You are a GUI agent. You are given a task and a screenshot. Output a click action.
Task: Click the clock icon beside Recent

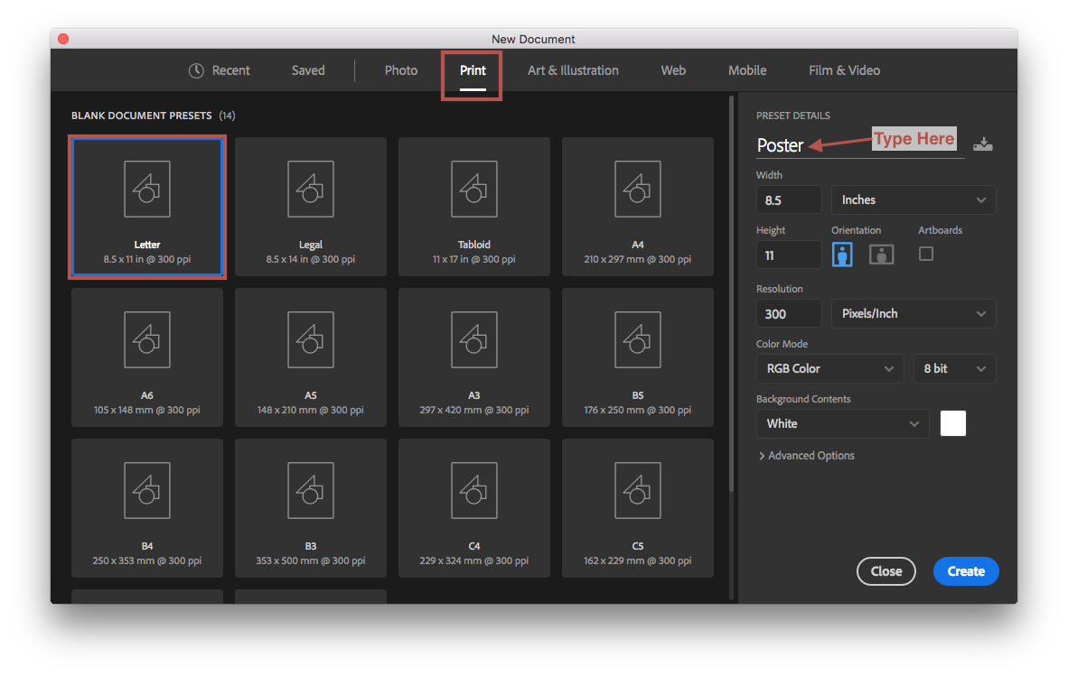[196, 70]
